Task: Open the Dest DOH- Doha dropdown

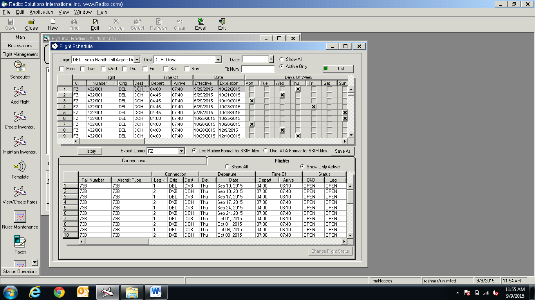Action: coord(218,60)
